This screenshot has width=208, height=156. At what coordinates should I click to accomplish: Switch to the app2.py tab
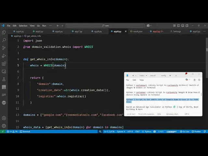click(157, 32)
